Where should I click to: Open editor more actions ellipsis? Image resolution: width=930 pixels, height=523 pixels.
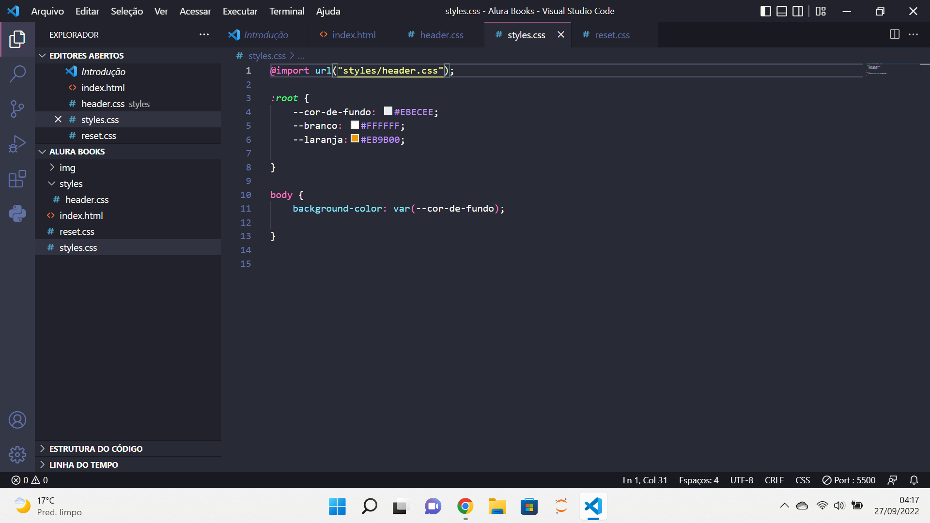pyautogui.click(x=913, y=34)
